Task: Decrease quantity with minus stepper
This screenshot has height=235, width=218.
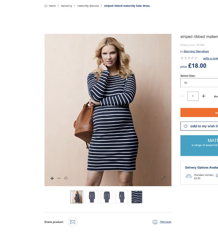Action: point(182,96)
